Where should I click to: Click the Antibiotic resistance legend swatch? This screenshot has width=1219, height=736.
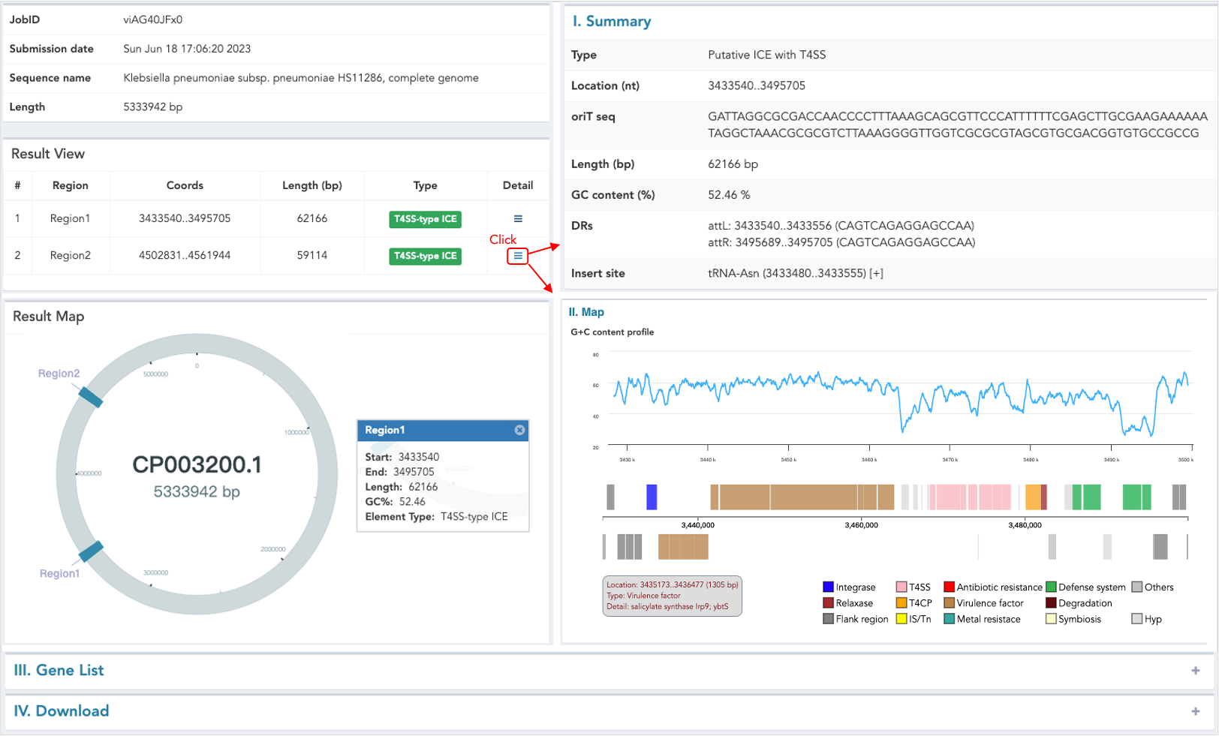click(x=949, y=587)
